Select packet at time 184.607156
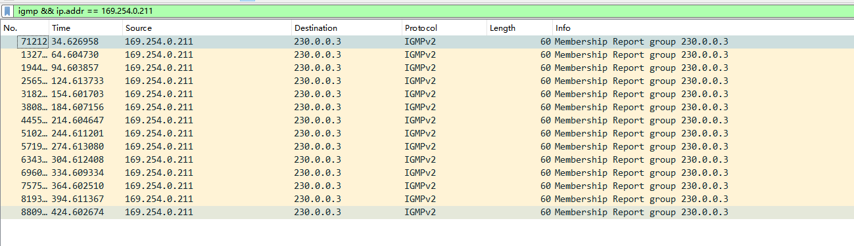 pyautogui.click(x=427, y=107)
